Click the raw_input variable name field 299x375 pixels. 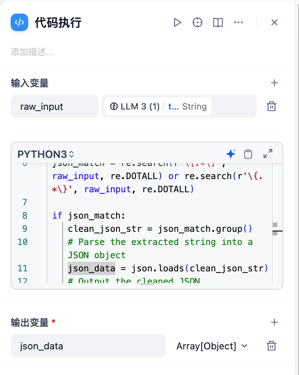coord(54,106)
